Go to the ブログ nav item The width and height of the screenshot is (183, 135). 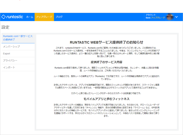click(x=59, y=17)
